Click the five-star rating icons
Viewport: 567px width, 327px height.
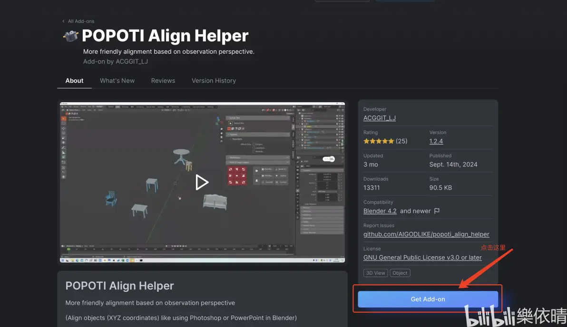click(x=379, y=141)
